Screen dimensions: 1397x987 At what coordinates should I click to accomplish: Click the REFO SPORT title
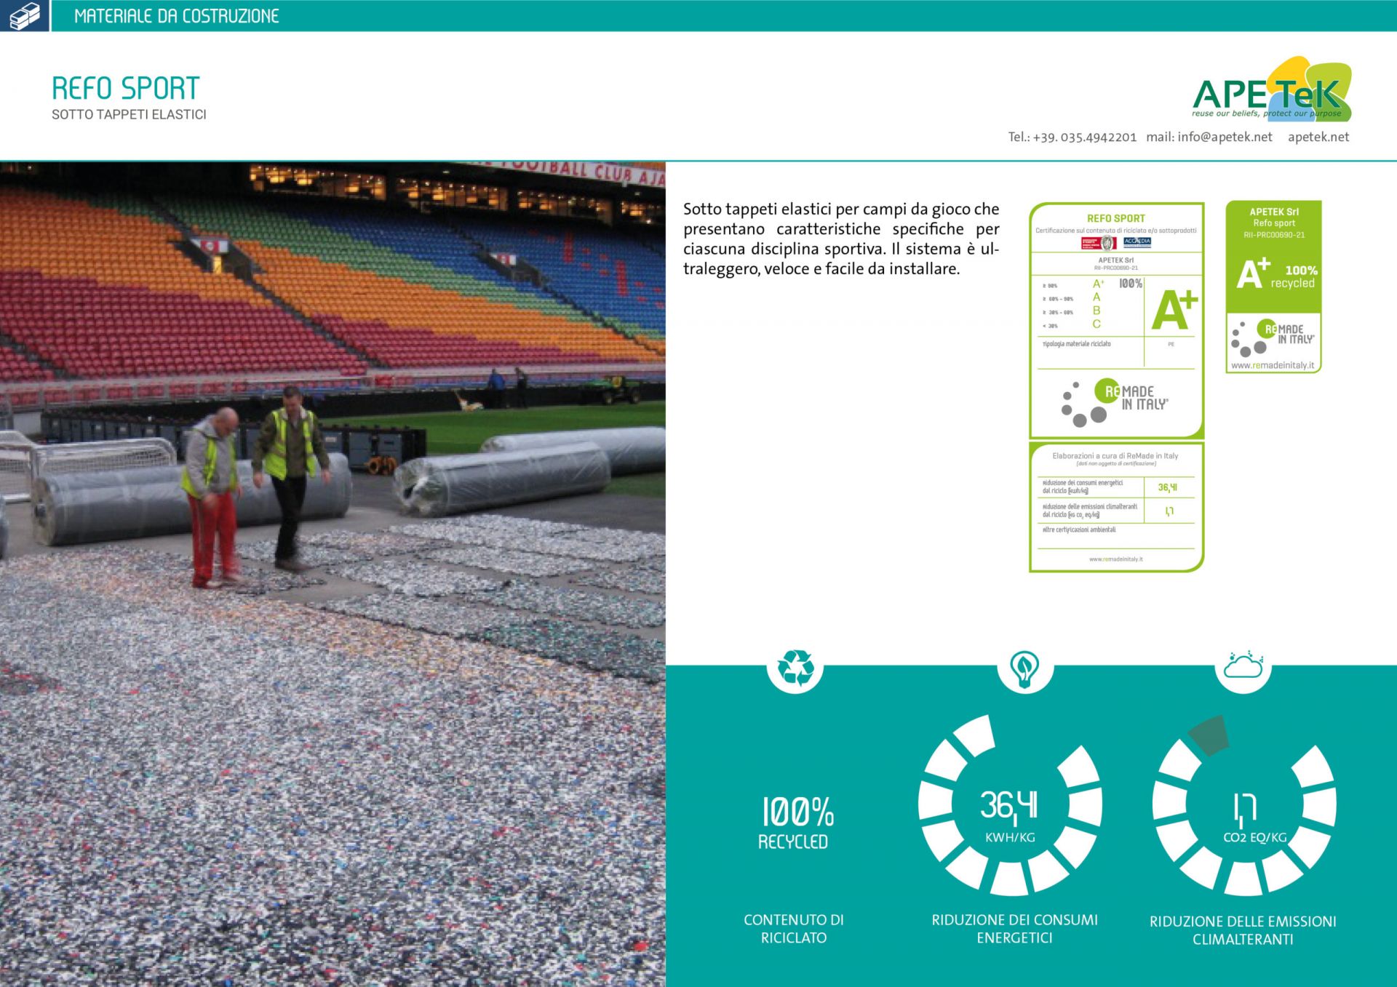click(125, 88)
